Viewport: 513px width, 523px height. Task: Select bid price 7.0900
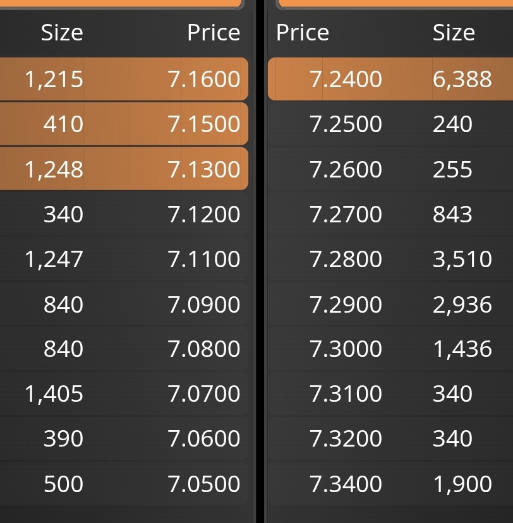(x=204, y=304)
